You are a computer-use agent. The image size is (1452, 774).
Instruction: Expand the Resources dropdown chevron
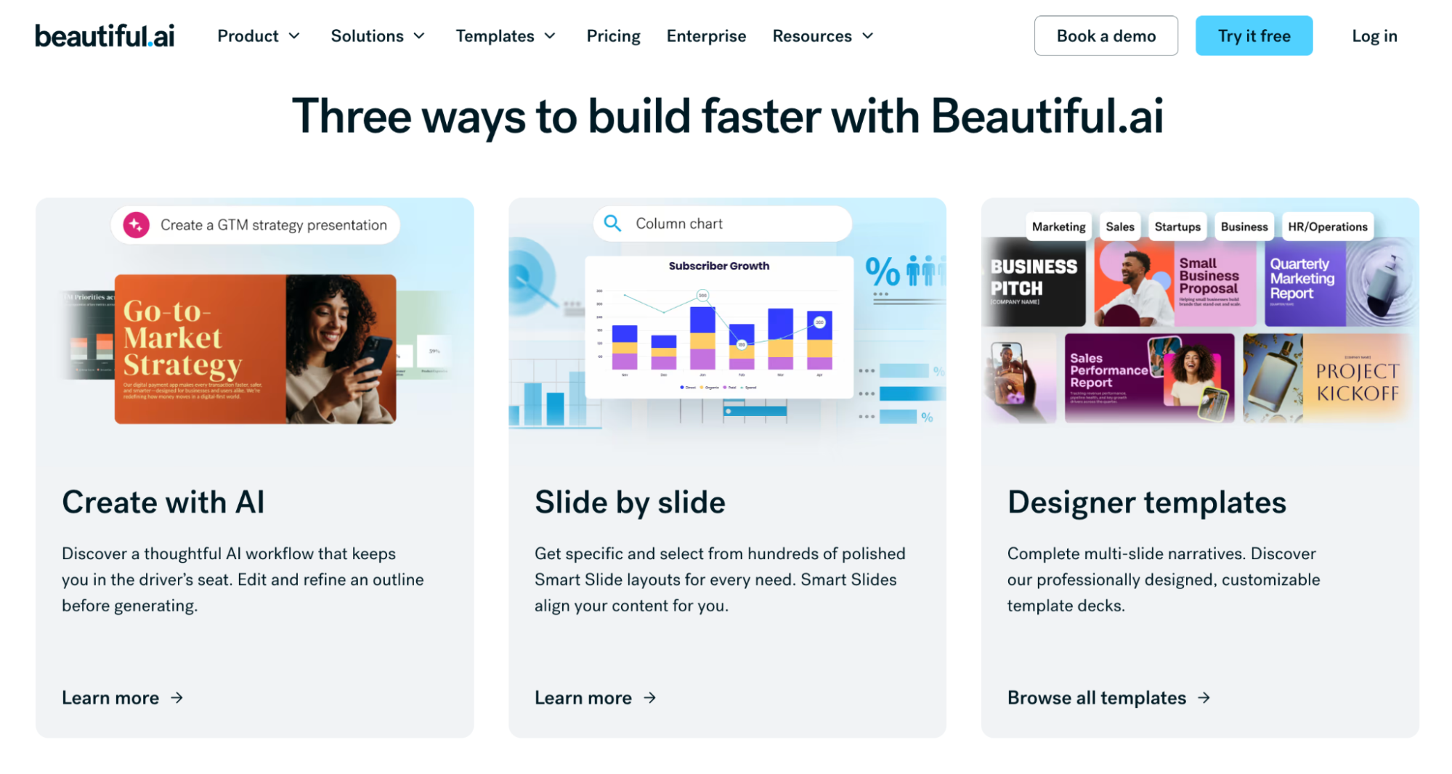867,36
